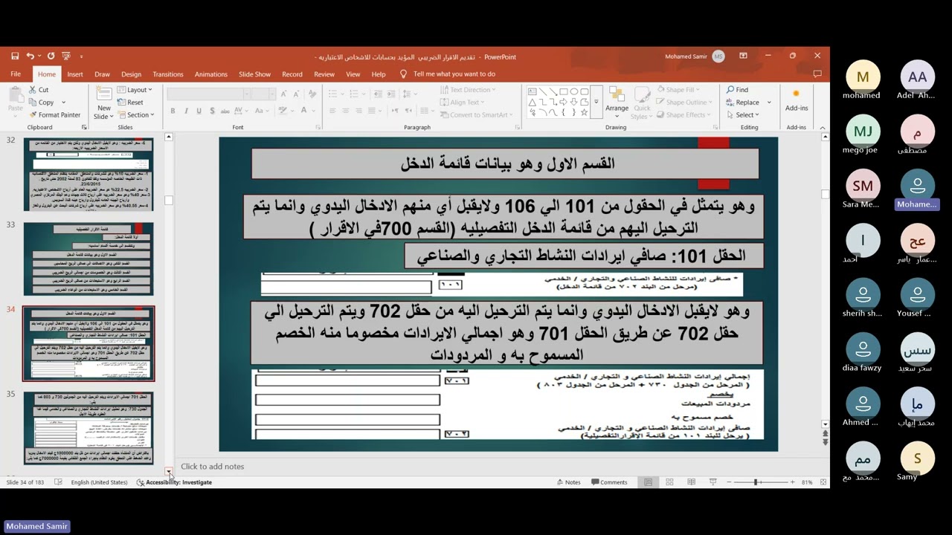Image resolution: width=952 pixels, height=535 pixels.
Task: Open the Transitions tab
Action: [168, 74]
